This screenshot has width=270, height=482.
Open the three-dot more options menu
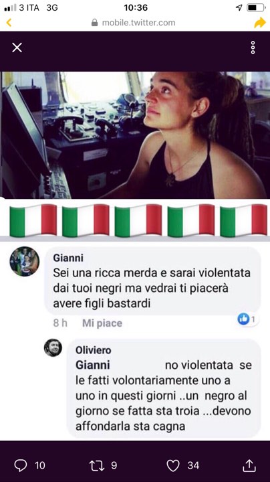pyautogui.click(x=253, y=48)
